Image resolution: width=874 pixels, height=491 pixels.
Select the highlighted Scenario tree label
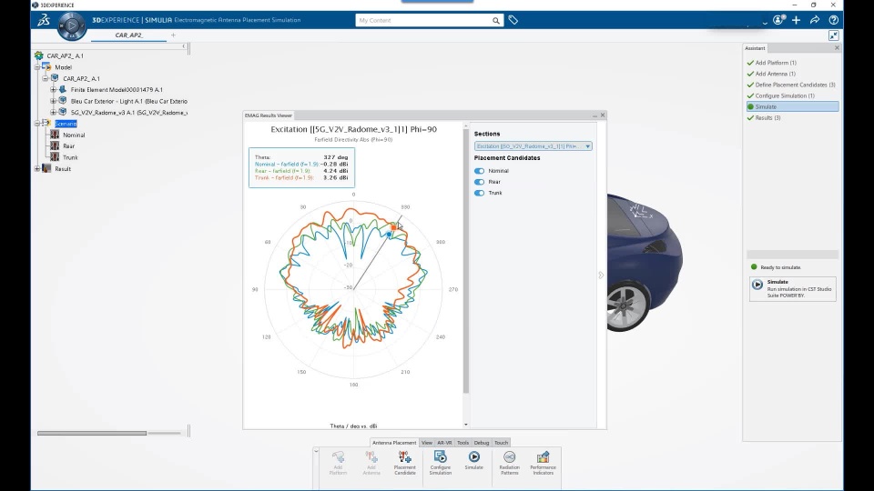point(66,124)
